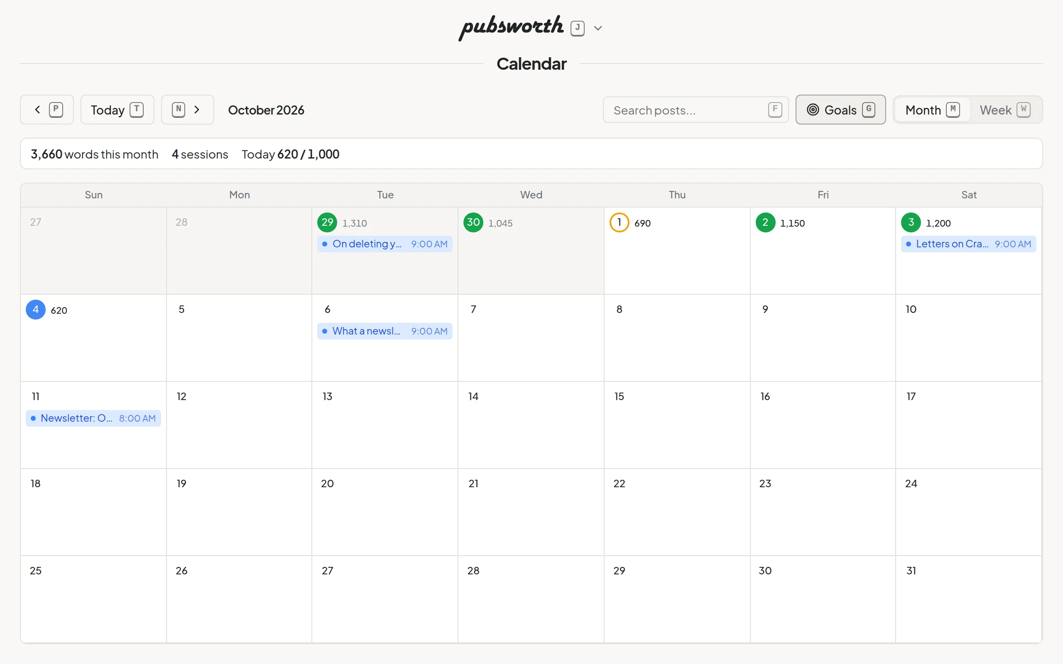This screenshot has height=664, width=1063.
Task: Select the October 12 day cell
Action: (239, 425)
